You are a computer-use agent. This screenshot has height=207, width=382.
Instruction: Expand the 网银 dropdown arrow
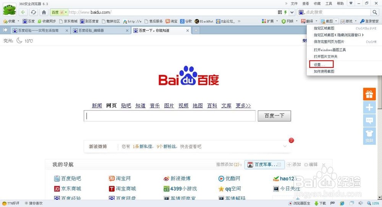[x=296, y=21]
